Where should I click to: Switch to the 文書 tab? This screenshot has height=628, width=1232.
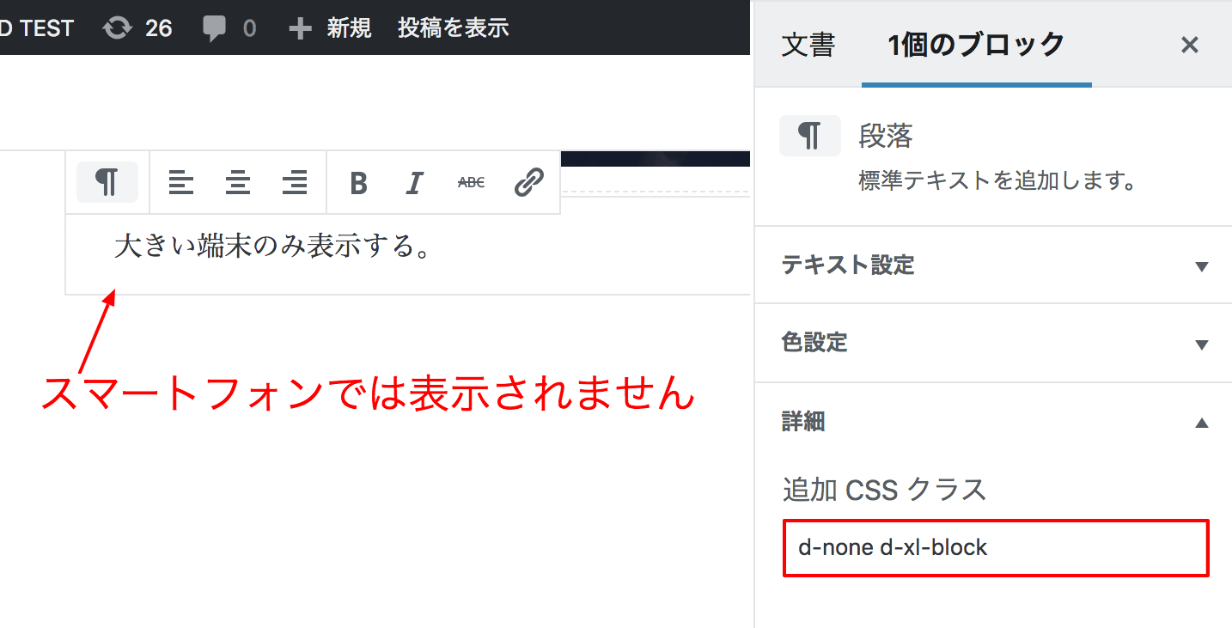[808, 45]
